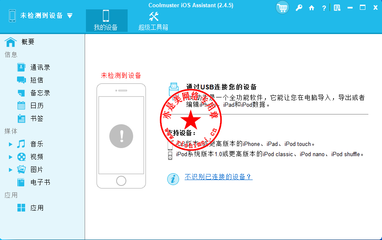Click the contacts book icon
The width and height of the screenshot is (382, 240).
[x=21, y=67]
